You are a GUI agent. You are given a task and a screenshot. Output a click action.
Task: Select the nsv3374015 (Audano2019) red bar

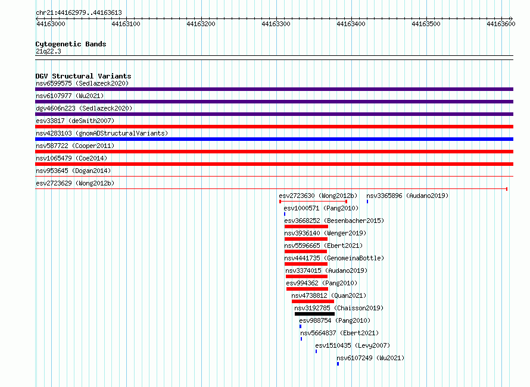307,276
